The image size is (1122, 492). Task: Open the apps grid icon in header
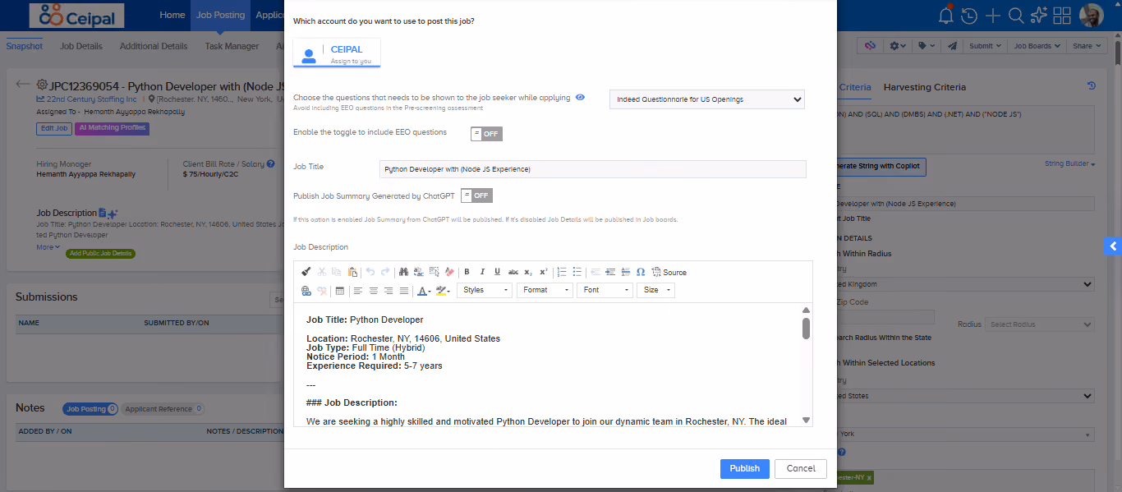1061,16
